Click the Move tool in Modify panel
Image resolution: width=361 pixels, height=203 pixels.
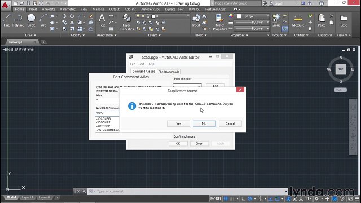pos(64,16)
